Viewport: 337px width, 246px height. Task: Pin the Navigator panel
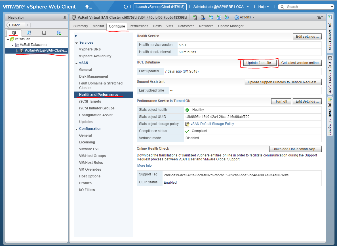click(65, 18)
